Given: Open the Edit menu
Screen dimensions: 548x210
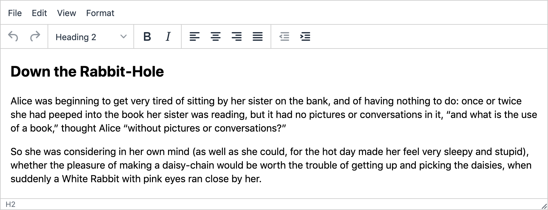Looking at the screenshot, I should (x=39, y=13).
